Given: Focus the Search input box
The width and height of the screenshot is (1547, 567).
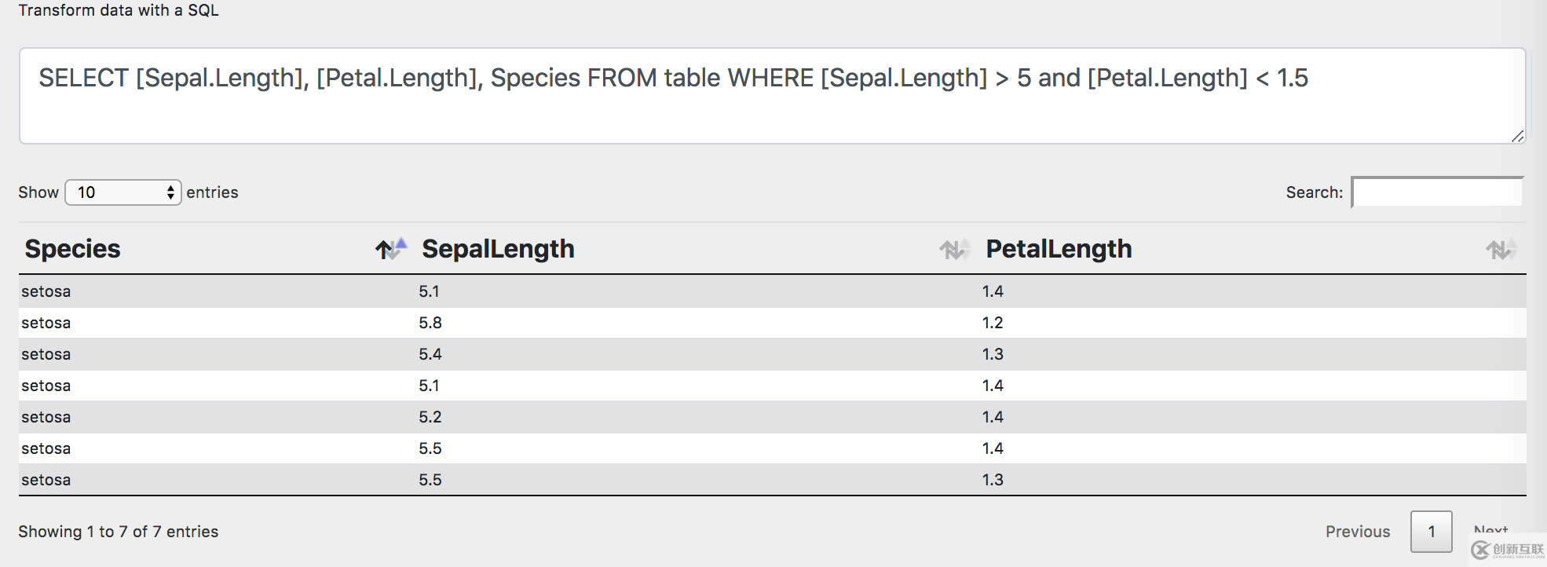Looking at the screenshot, I should (1437, 192).
